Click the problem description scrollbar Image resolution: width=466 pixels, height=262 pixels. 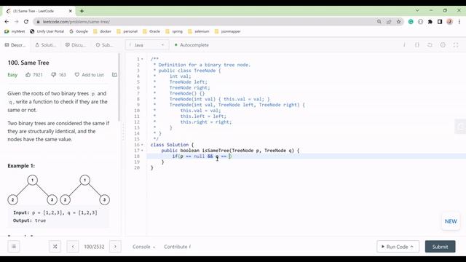(119, 87)
